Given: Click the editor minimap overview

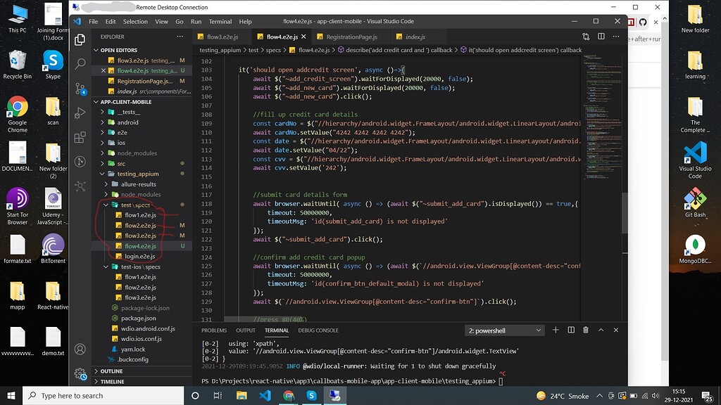Looking at the screenshot, I should coord(601,117).
